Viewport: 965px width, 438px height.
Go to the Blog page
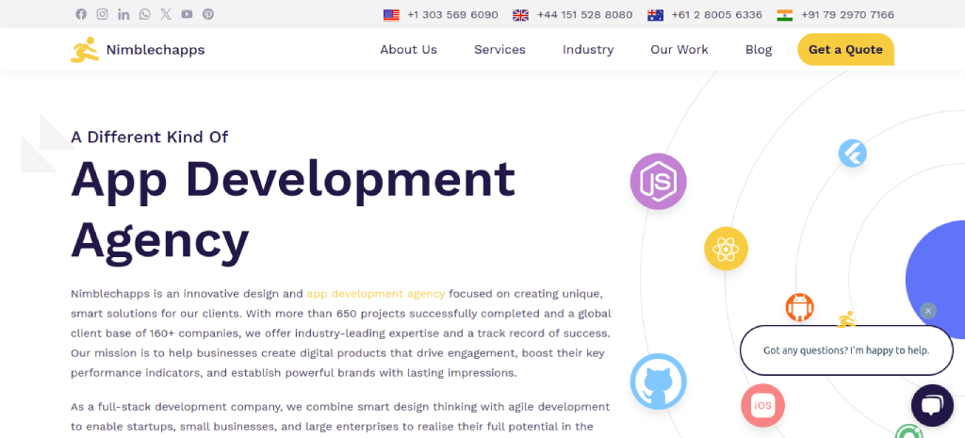click(759, 50)
